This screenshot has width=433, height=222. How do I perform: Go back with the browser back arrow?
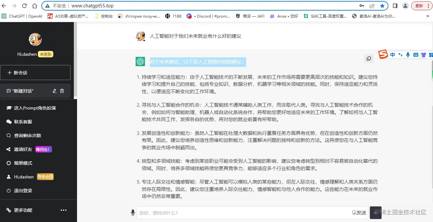point(4,6)
